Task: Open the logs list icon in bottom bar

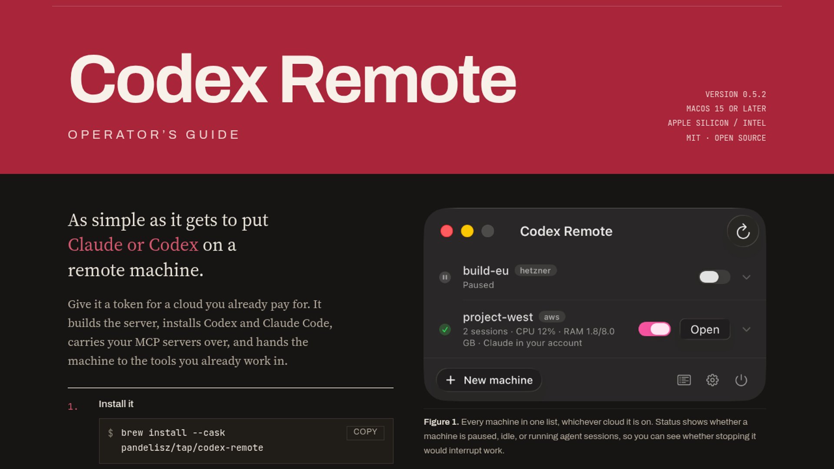Action: [684, 380]
